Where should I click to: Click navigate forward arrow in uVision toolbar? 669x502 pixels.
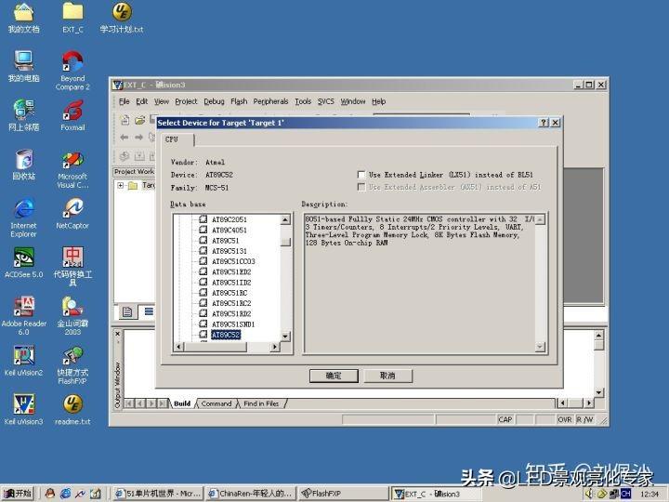[138, 137]
